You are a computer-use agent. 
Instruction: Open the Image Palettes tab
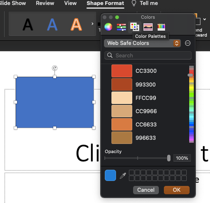pos(148,27)
